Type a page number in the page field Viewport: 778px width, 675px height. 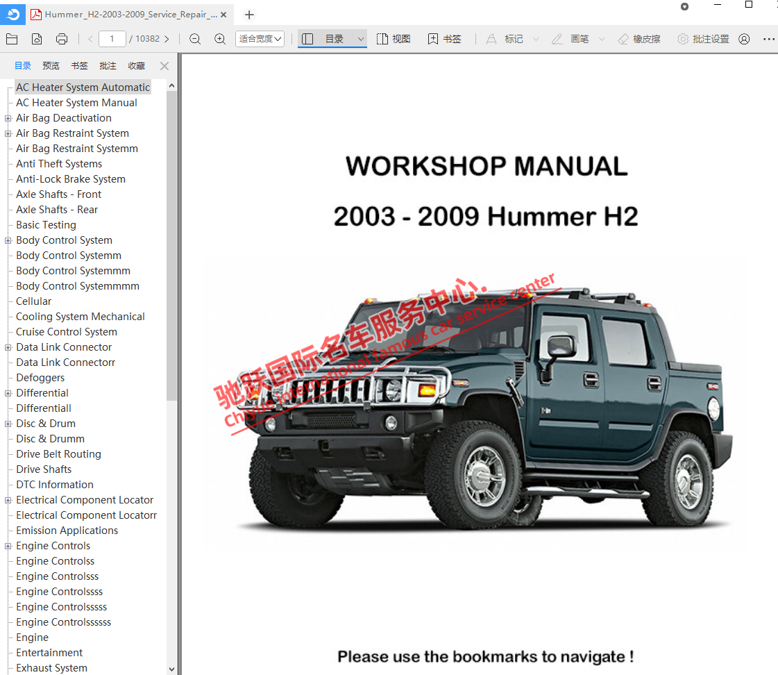[x=112, y=39]
